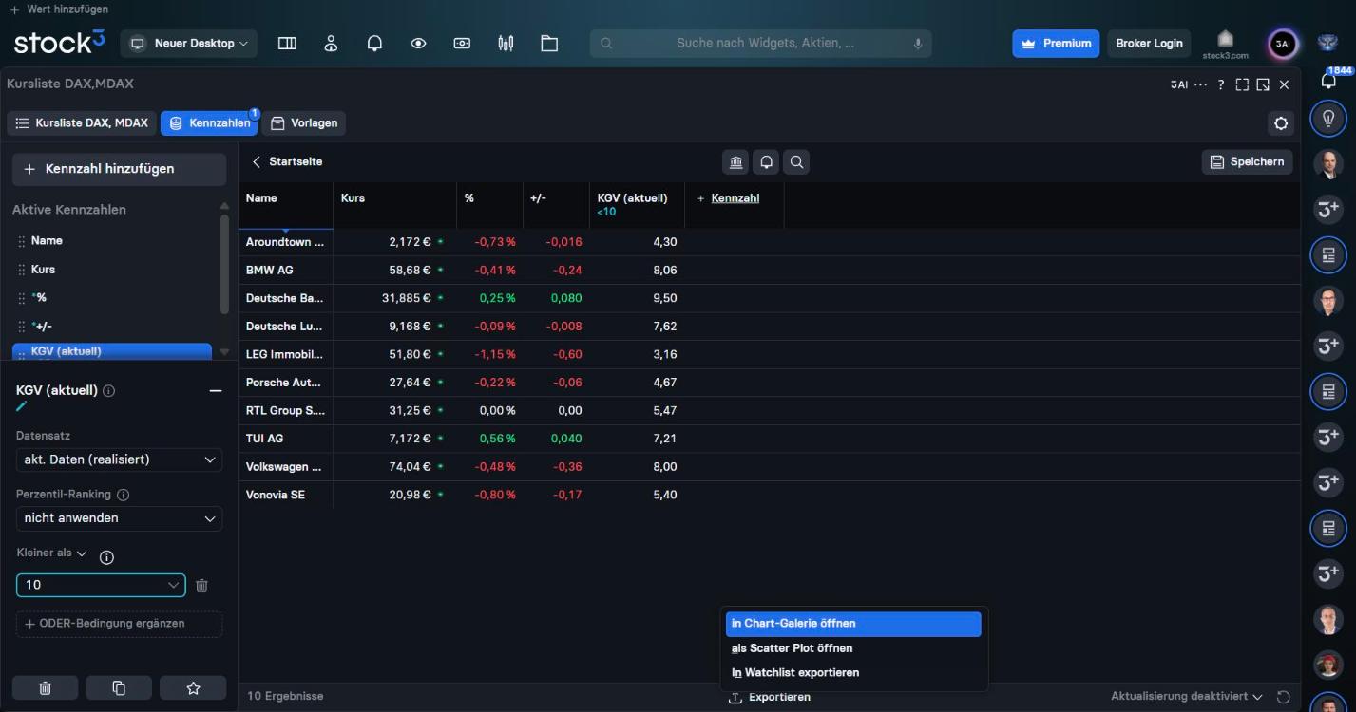Click the community people icon in top bar

pyautogui.click(x=331, y=43)
